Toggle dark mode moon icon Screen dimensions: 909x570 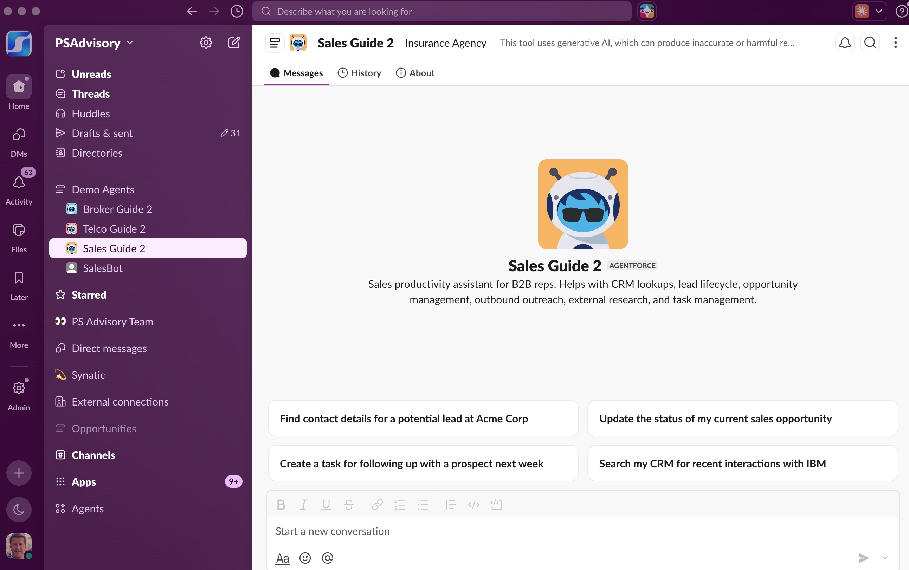tap(19, 510)
